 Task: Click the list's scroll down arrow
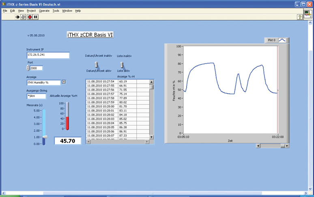tap(151, 137)
